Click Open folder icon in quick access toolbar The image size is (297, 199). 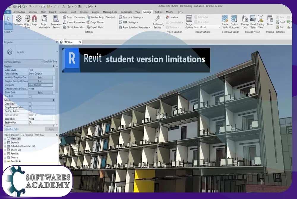[15, 7]
